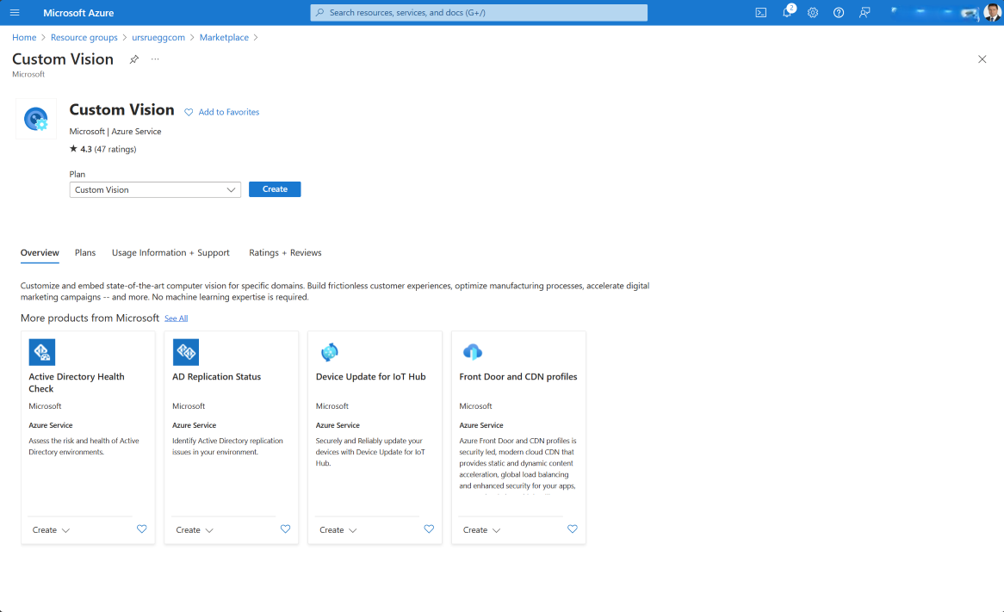The image size is (1004, 612).
Task: Open the Active Directory Health Check title
Action: point(76,383)
